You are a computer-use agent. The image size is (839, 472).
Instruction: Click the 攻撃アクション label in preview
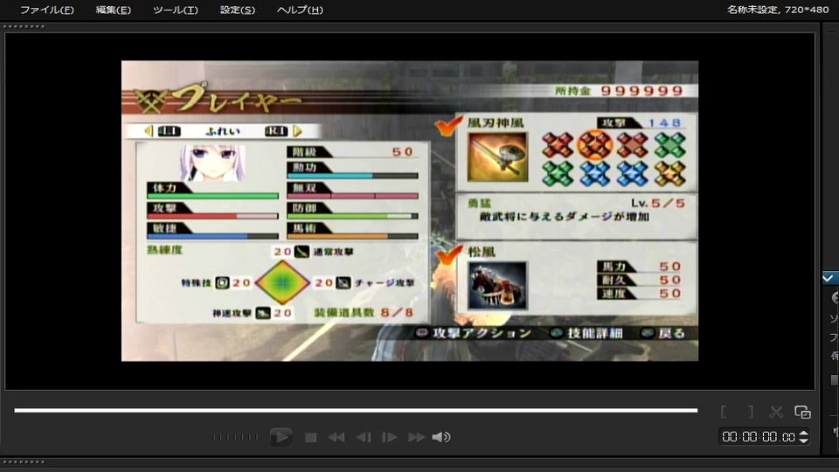pyautogui.click(x=481, y=333)
